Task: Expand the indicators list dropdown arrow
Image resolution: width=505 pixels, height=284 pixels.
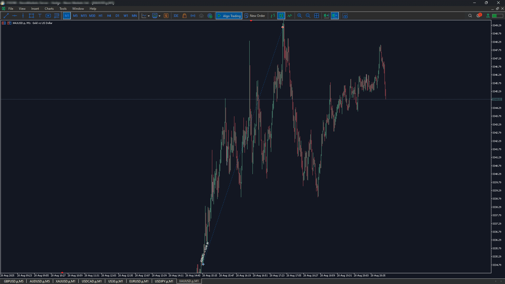Action: [160, 16]
